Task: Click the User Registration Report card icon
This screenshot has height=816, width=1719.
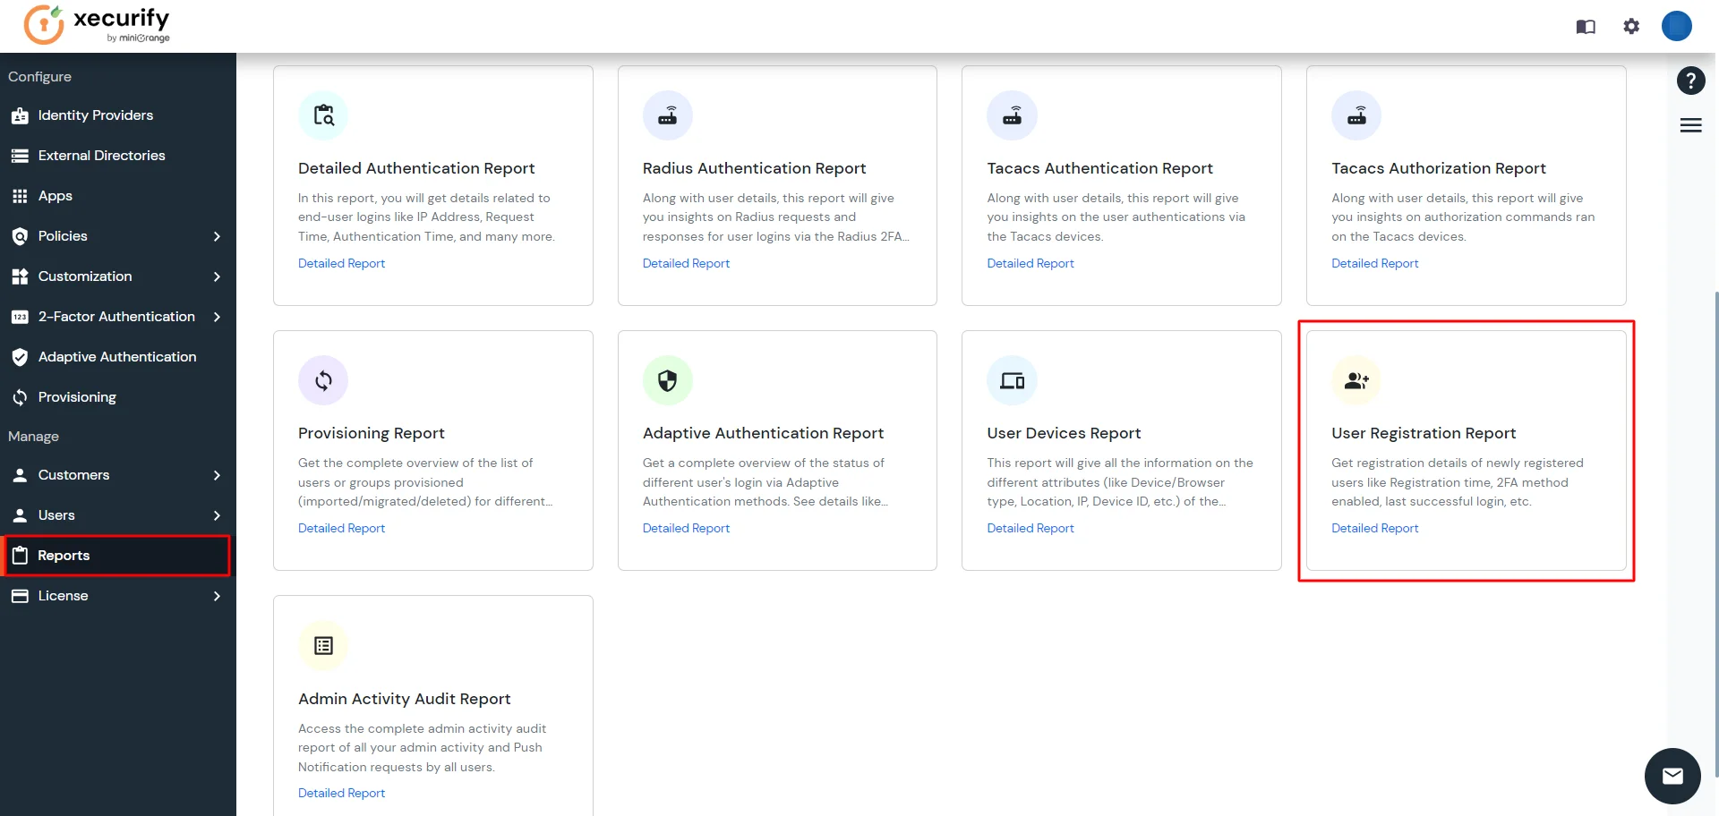Action: (1356, 379)
